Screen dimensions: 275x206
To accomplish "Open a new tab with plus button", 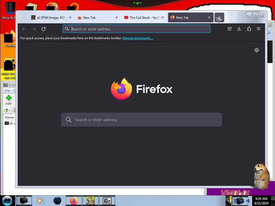I will pyautogui.click(x=219, y=17).
